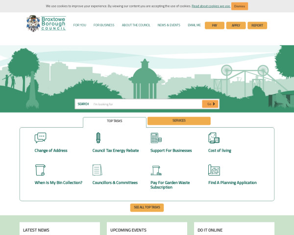
Task: Click the search input field
Action: [146, 104]
